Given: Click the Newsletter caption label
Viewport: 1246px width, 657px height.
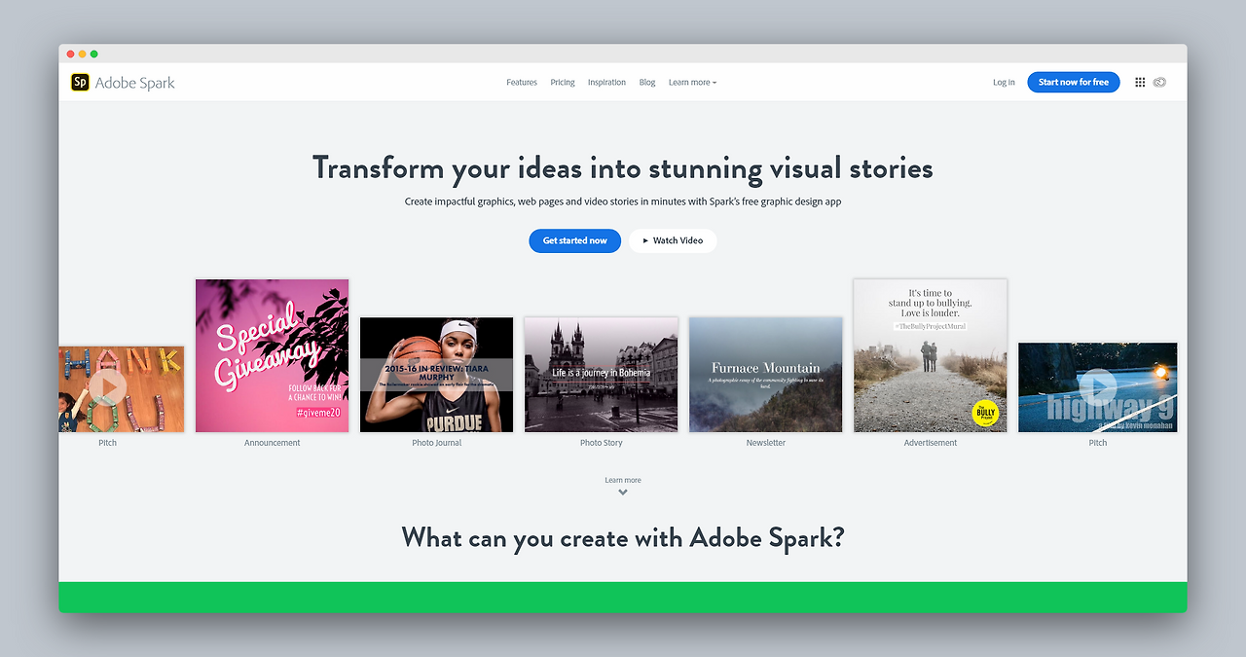Looking at the screenshot, I should [x=766, y=443].
